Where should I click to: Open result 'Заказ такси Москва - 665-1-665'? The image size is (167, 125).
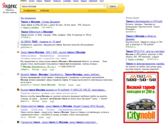tap(53, 52)
